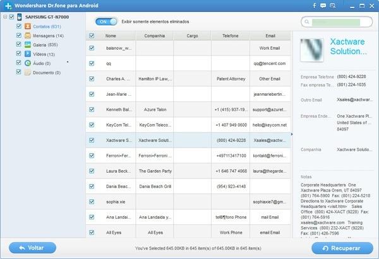
Task: Uncheck the Vídeos checkbox
Action: [x=19, y=54]
